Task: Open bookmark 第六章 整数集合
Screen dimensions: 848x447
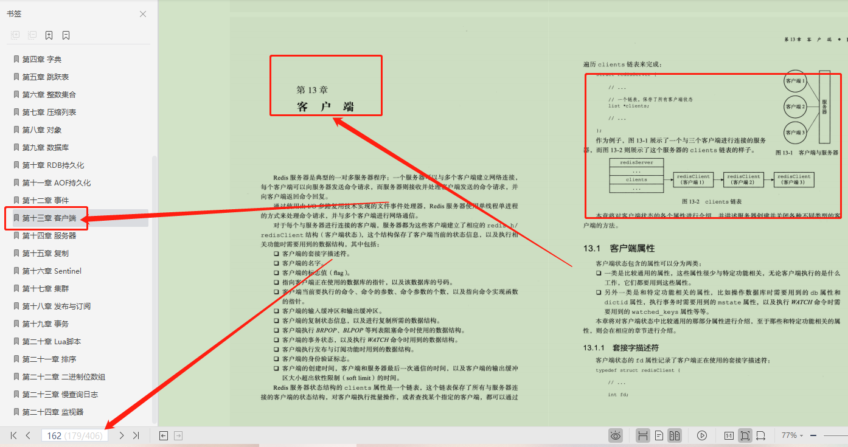Action: click(x=49, y=94)
